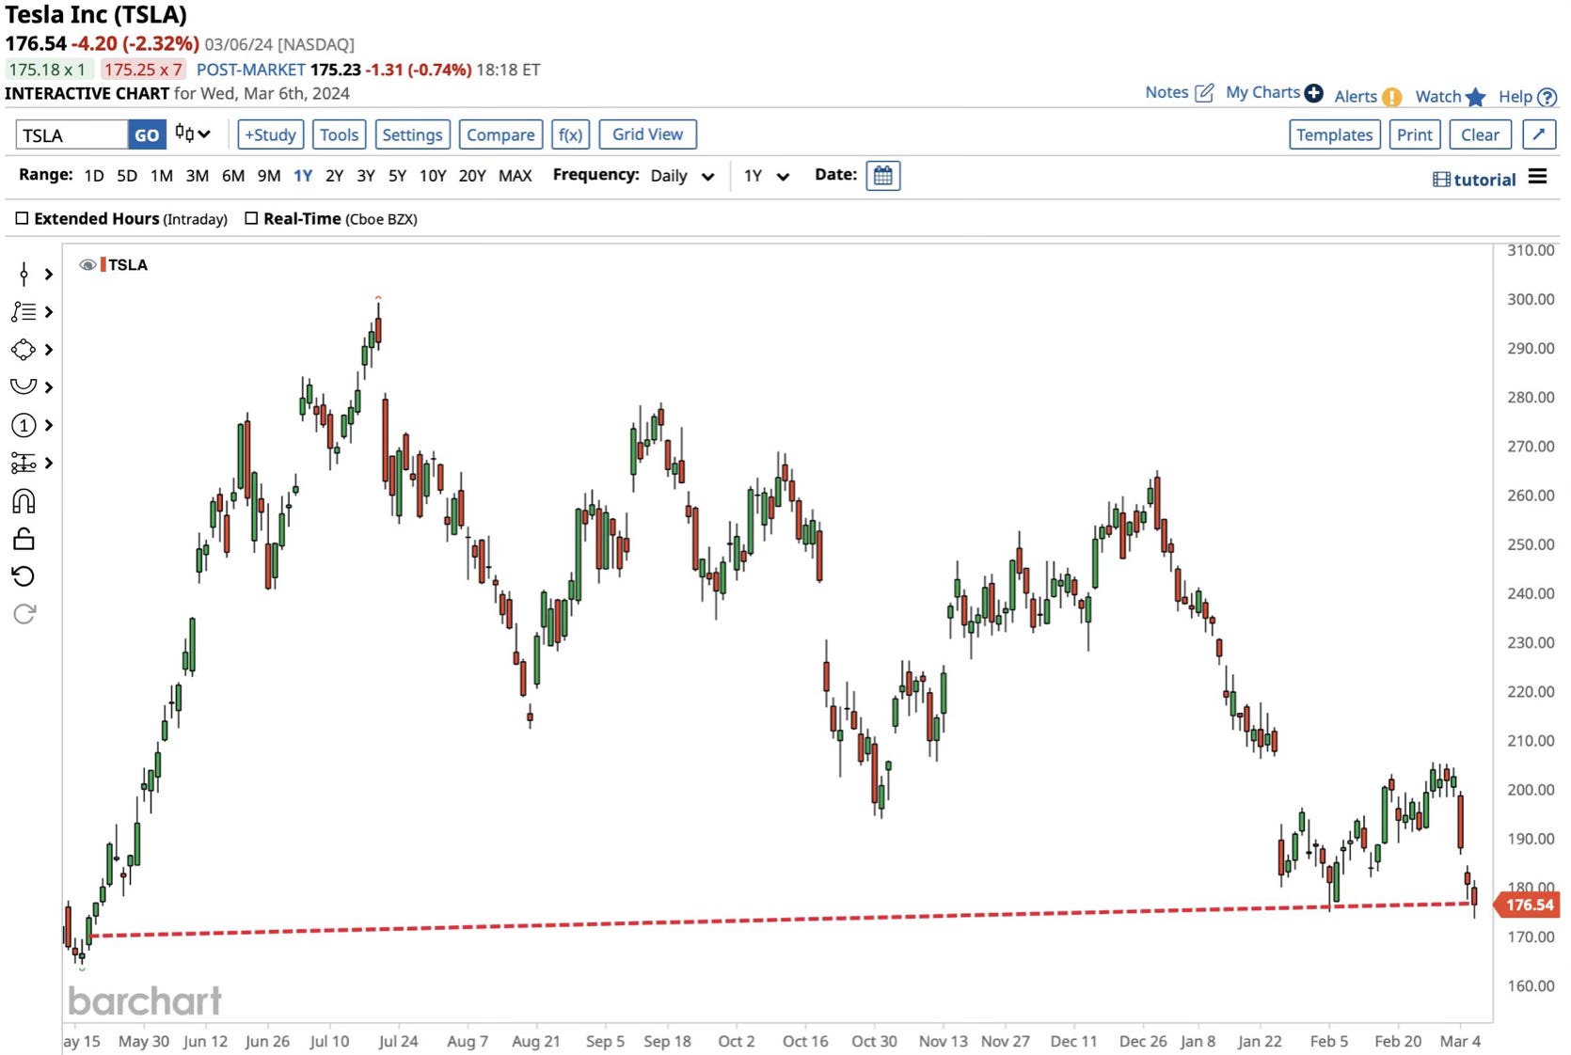Screen dimensions: 1571x1055
Task: Set range to 1M
Action: pyautogui.click(x=162, y=176)
